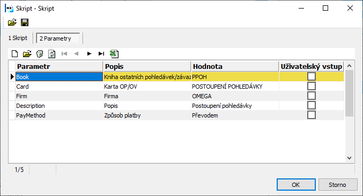Close the Skript dialog window

point(350,9)
